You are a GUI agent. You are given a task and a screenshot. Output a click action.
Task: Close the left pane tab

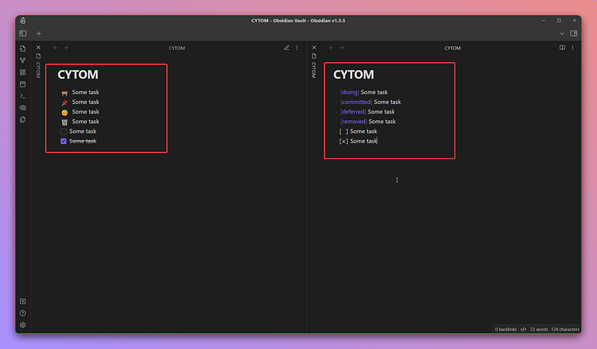(39, 48)
